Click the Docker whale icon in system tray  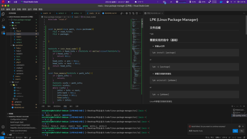tap(221, 2)
